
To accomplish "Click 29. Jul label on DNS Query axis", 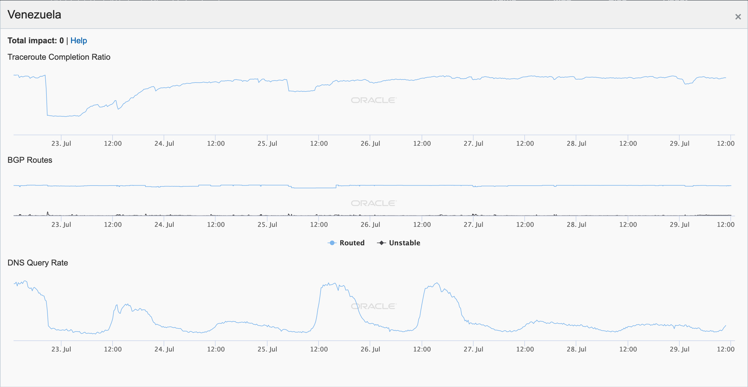I will pos(679,349).
